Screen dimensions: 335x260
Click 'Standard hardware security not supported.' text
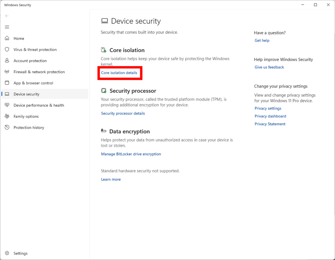(x=140, y=171)
